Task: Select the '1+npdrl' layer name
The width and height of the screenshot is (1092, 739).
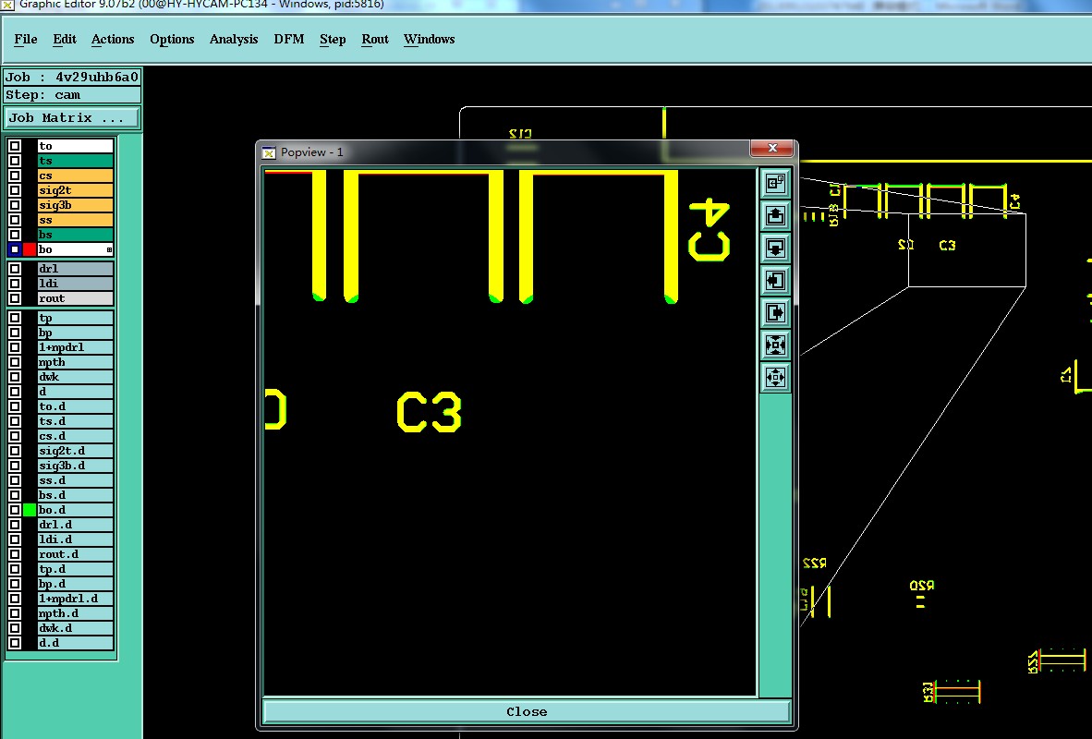Action: click(x=75, y=346)
